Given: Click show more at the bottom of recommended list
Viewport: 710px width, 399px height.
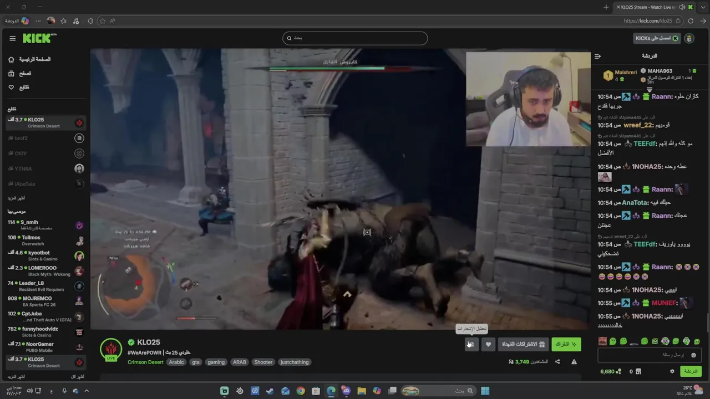Looking at the screenshot, I should pyautogui.click(x=16, y=376).
